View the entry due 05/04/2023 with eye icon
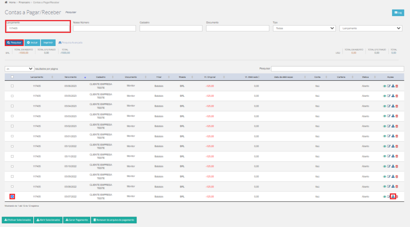Image resolution: width=410 pixels, height=227 pixels. (x=384, y=106)
